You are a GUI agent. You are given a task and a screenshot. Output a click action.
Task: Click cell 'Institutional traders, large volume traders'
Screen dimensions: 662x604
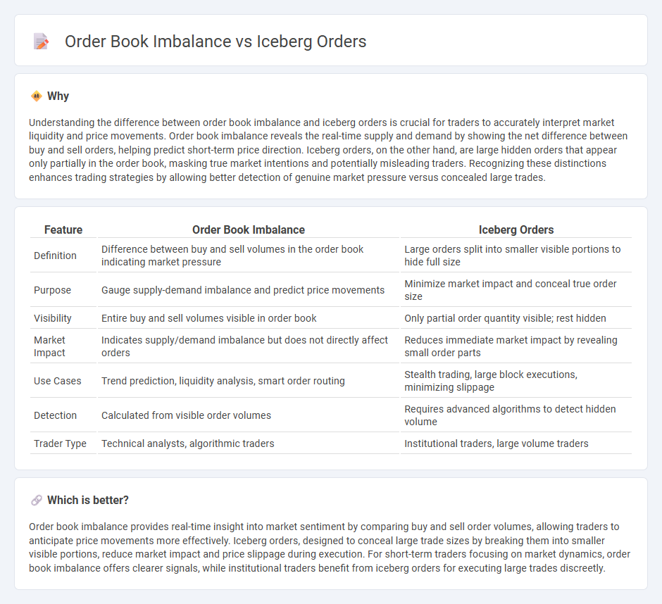(516, 443)
